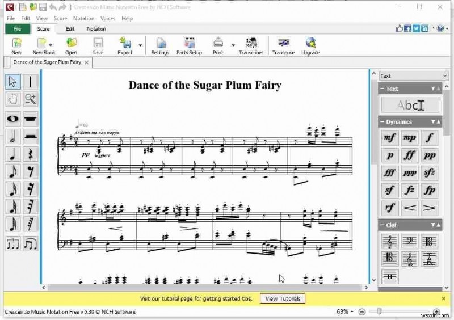Select the arrow selection tool
This screenshot has height=320, width=454.
tap(13, 81)
